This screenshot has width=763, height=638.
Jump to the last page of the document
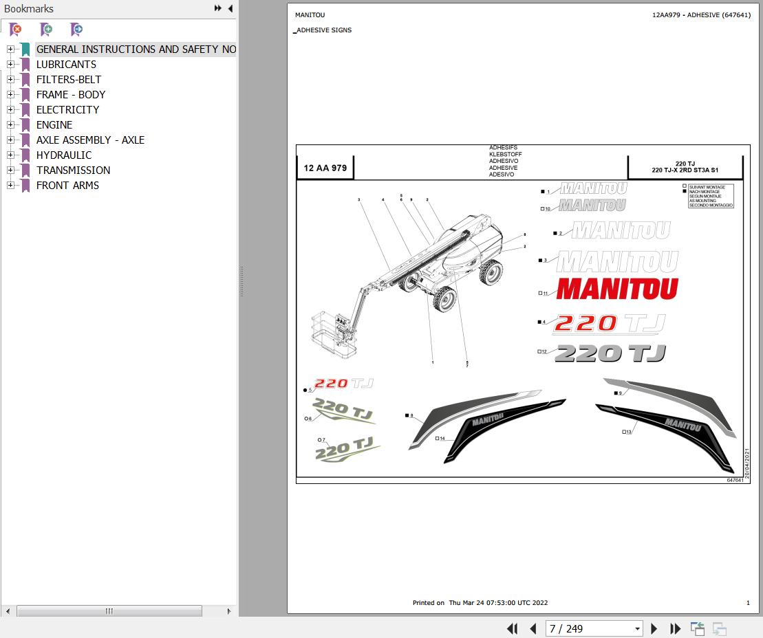coord(676,629)
